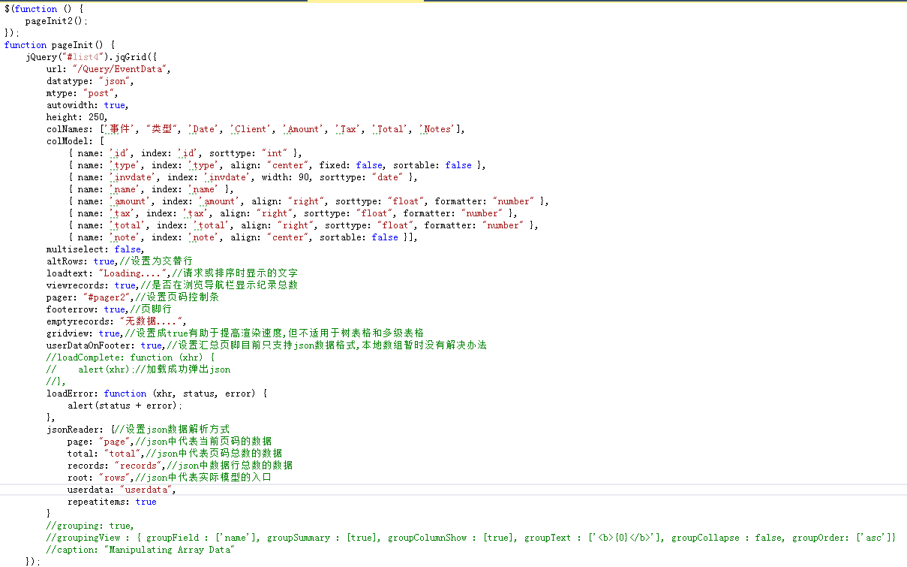Click the sorttype "date" value
The height and width of the screenshot is (567, 907).
[388, 177]
